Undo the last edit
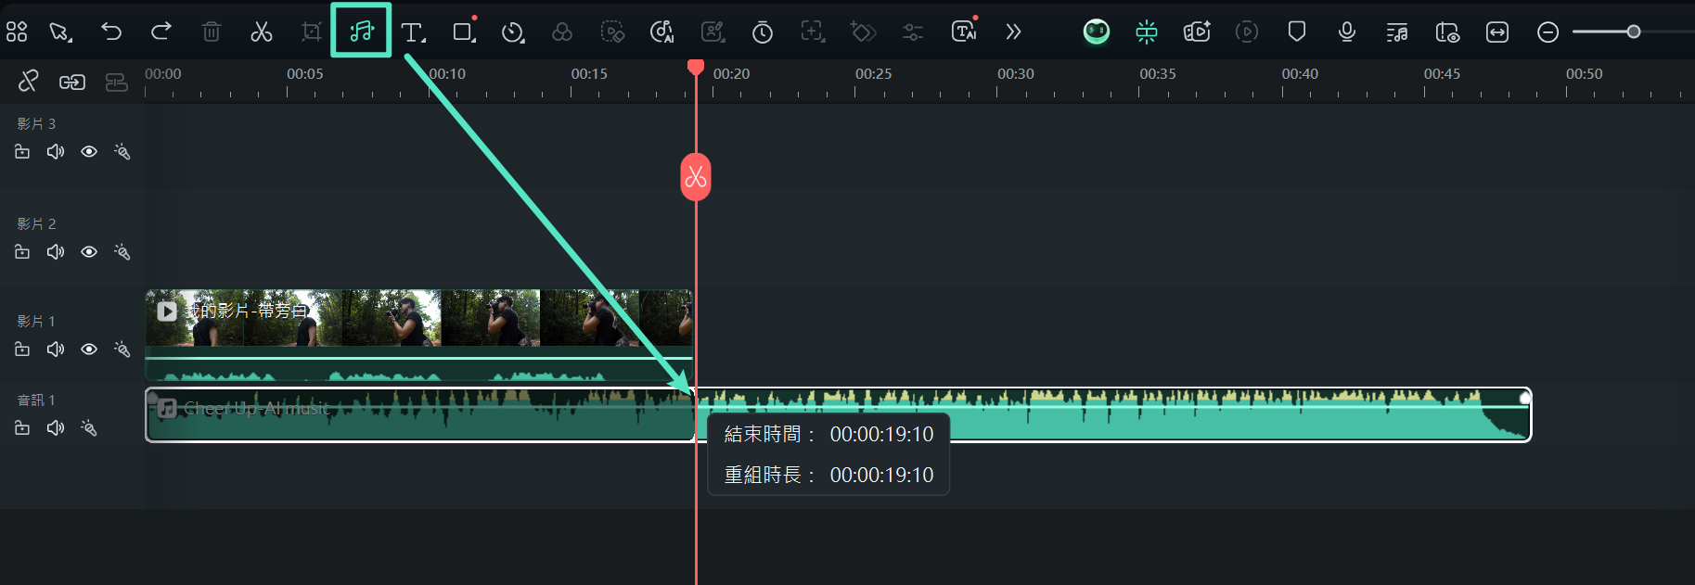 pos(111,32)
